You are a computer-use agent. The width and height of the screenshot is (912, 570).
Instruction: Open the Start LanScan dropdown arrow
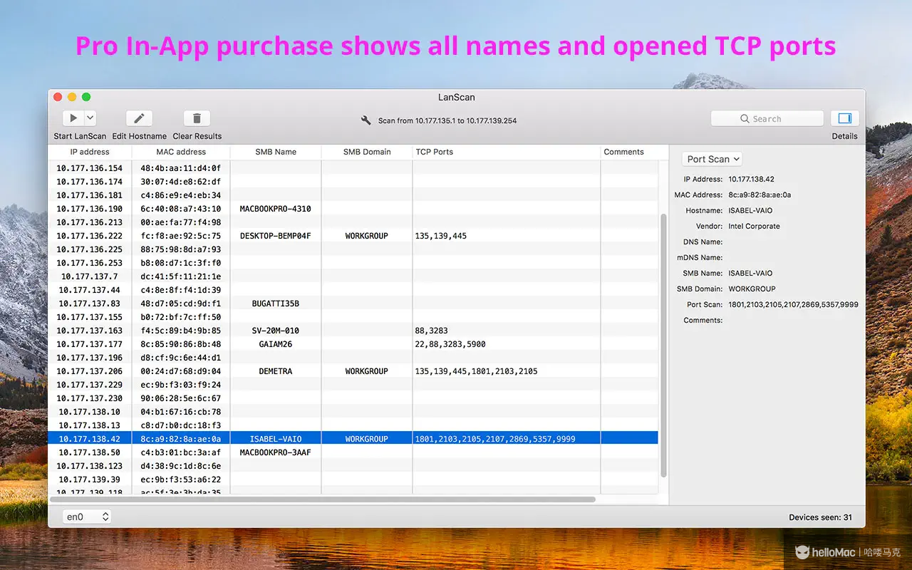[x=90, y=118]
